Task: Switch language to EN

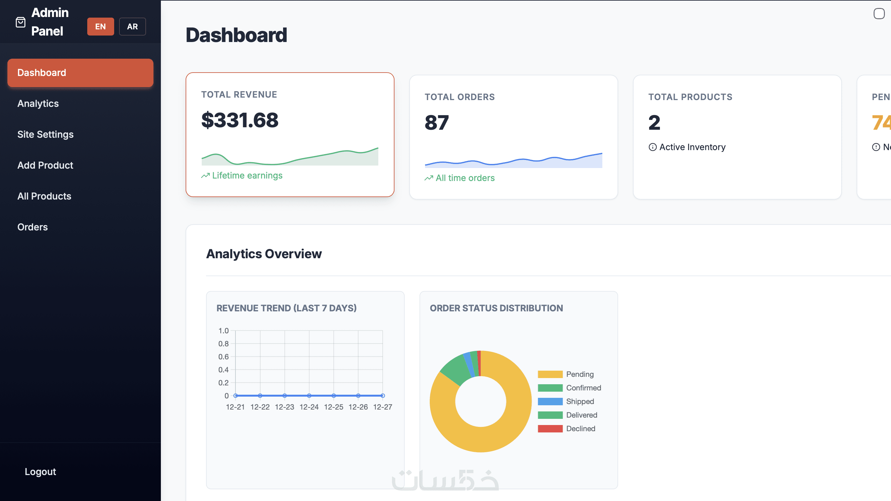Action: [100, 27]
